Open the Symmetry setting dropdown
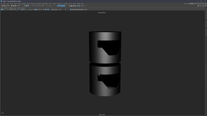This screenshot has width=207, height=116. coord(61,6)
